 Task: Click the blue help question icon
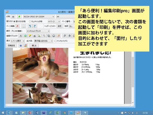point(21,46)
